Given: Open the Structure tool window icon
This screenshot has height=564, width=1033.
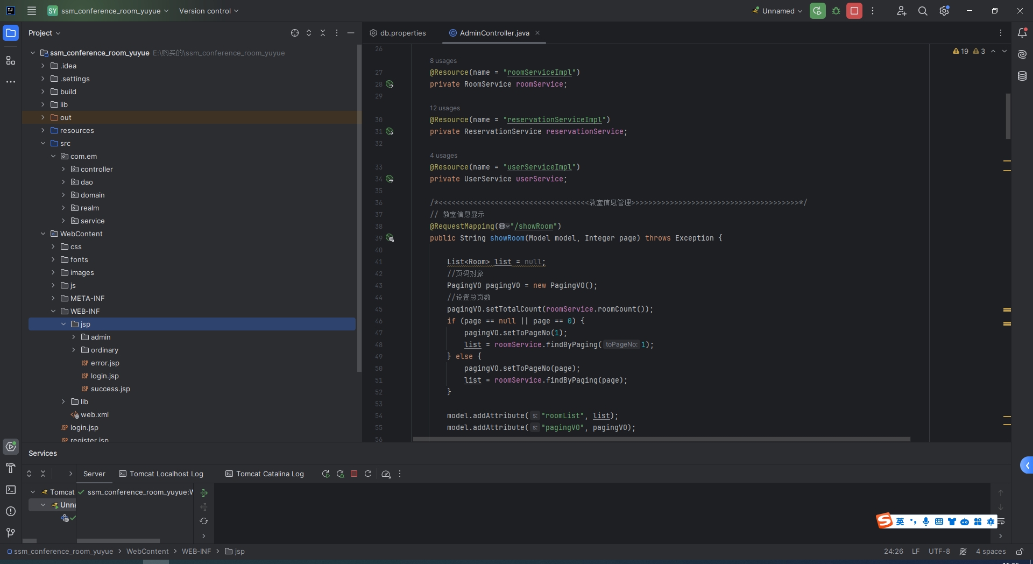Looking at the screenshot, I should 11,60.
